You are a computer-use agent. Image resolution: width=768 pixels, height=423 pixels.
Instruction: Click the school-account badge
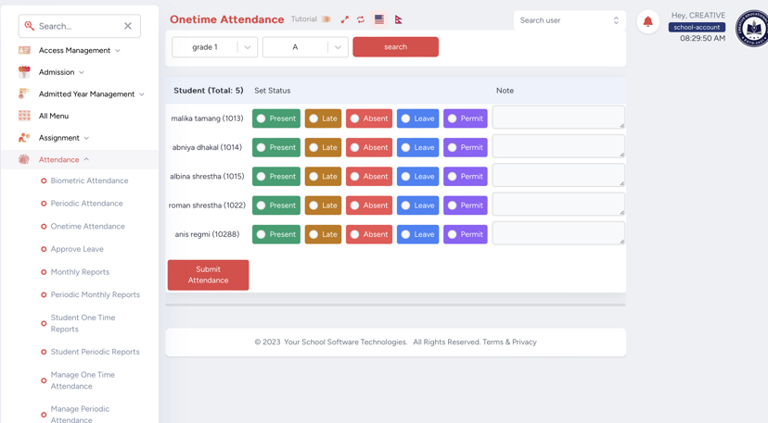click(x=697, y=28)
